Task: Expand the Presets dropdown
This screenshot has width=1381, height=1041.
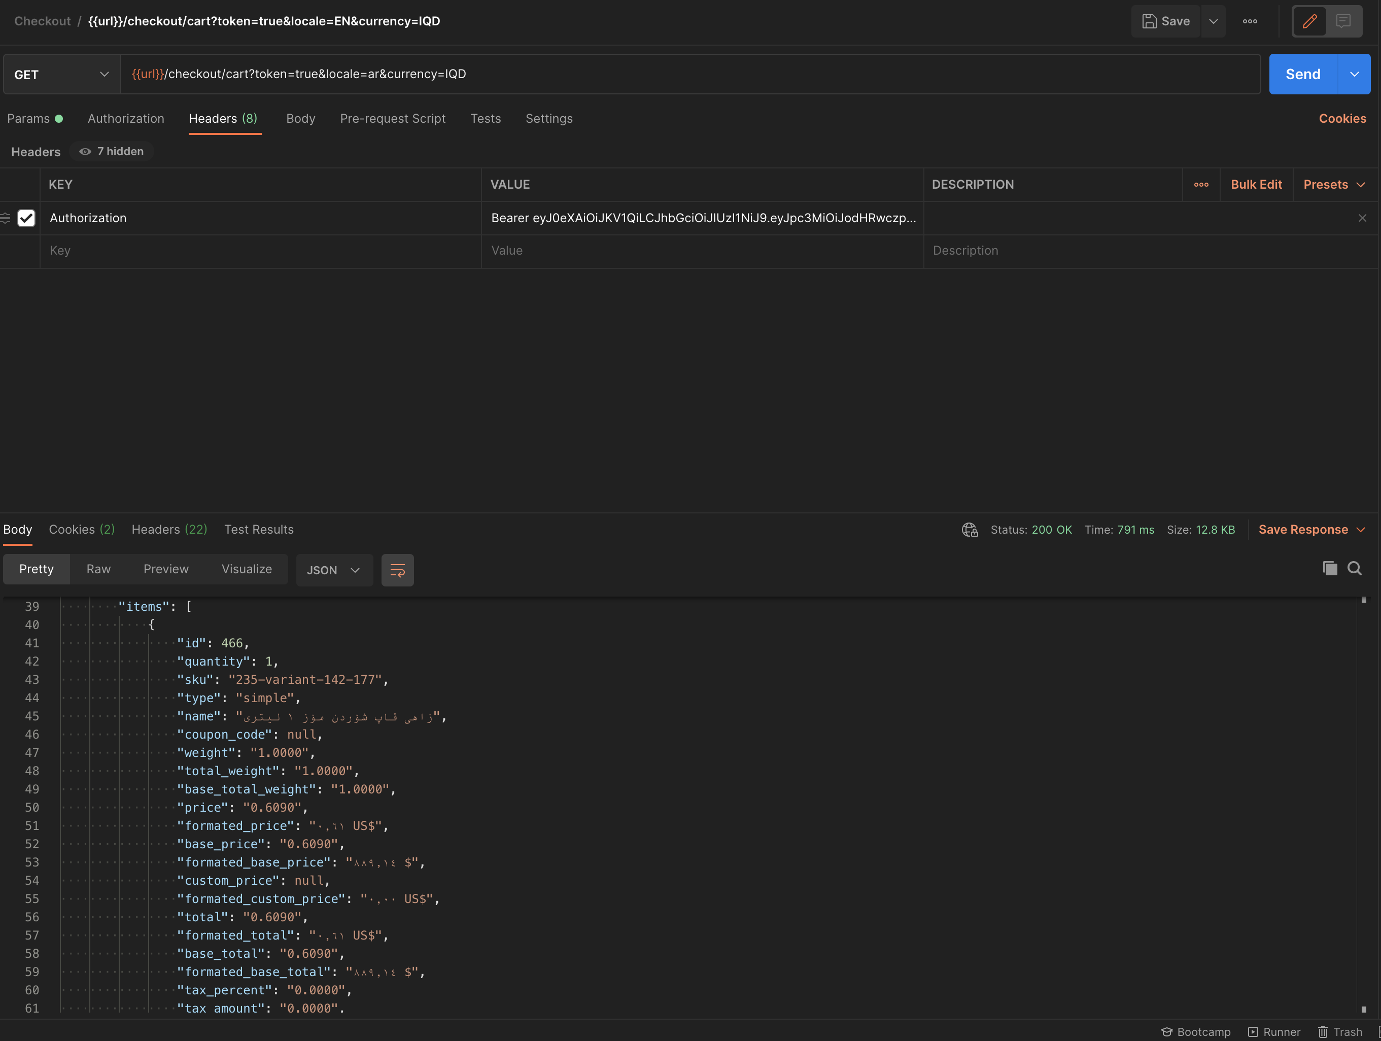Action: point(1334,184)
